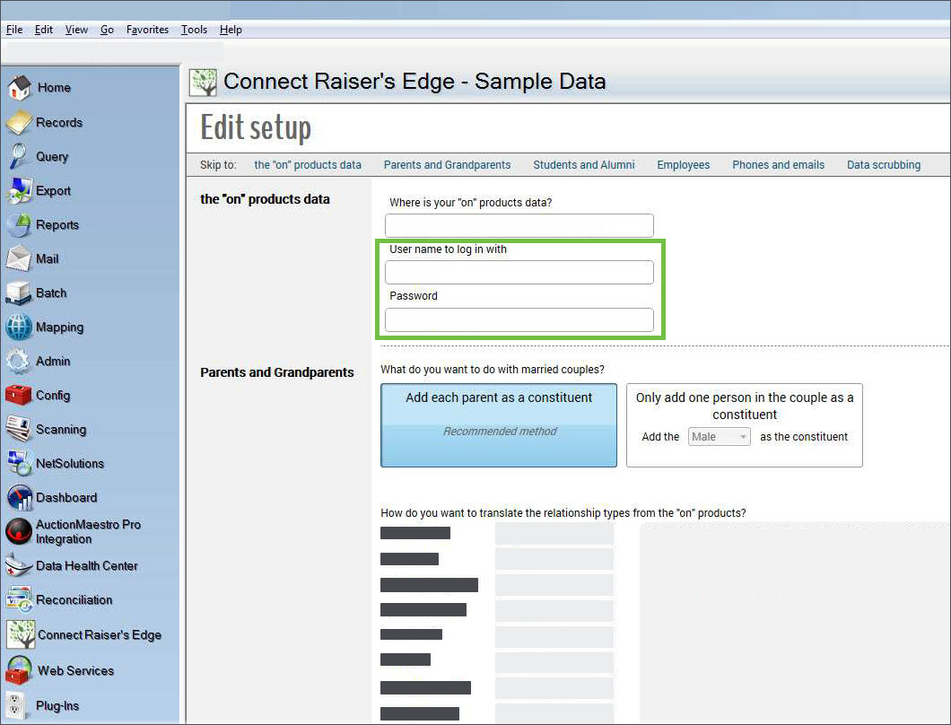Open the Mail envelope icon

pyautogui.click(x=19, y=259)
